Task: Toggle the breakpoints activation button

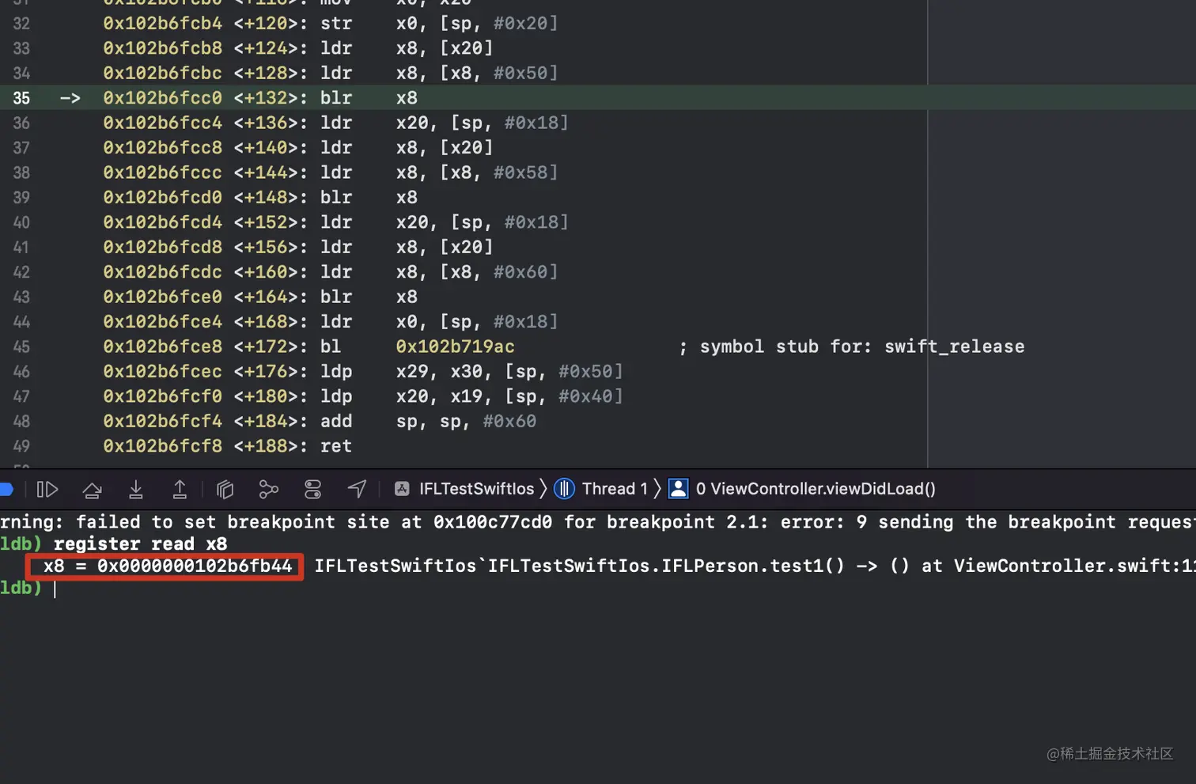Action: (6, 489)
